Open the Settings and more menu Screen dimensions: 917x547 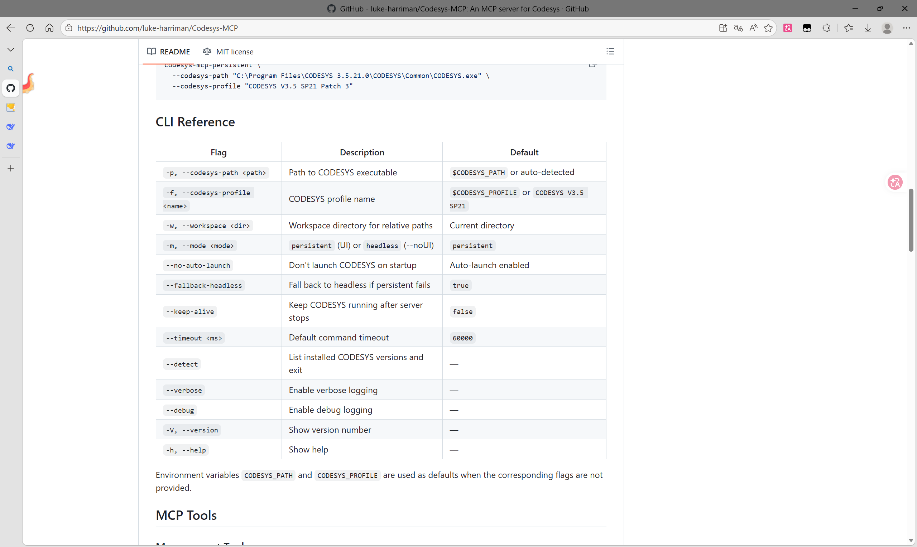pos(907,28)
